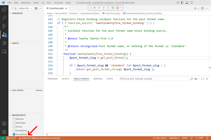This screenshot has height=140, width=211.
Task: Open errors and warnings count in status bar
Action: pos(12,138)
